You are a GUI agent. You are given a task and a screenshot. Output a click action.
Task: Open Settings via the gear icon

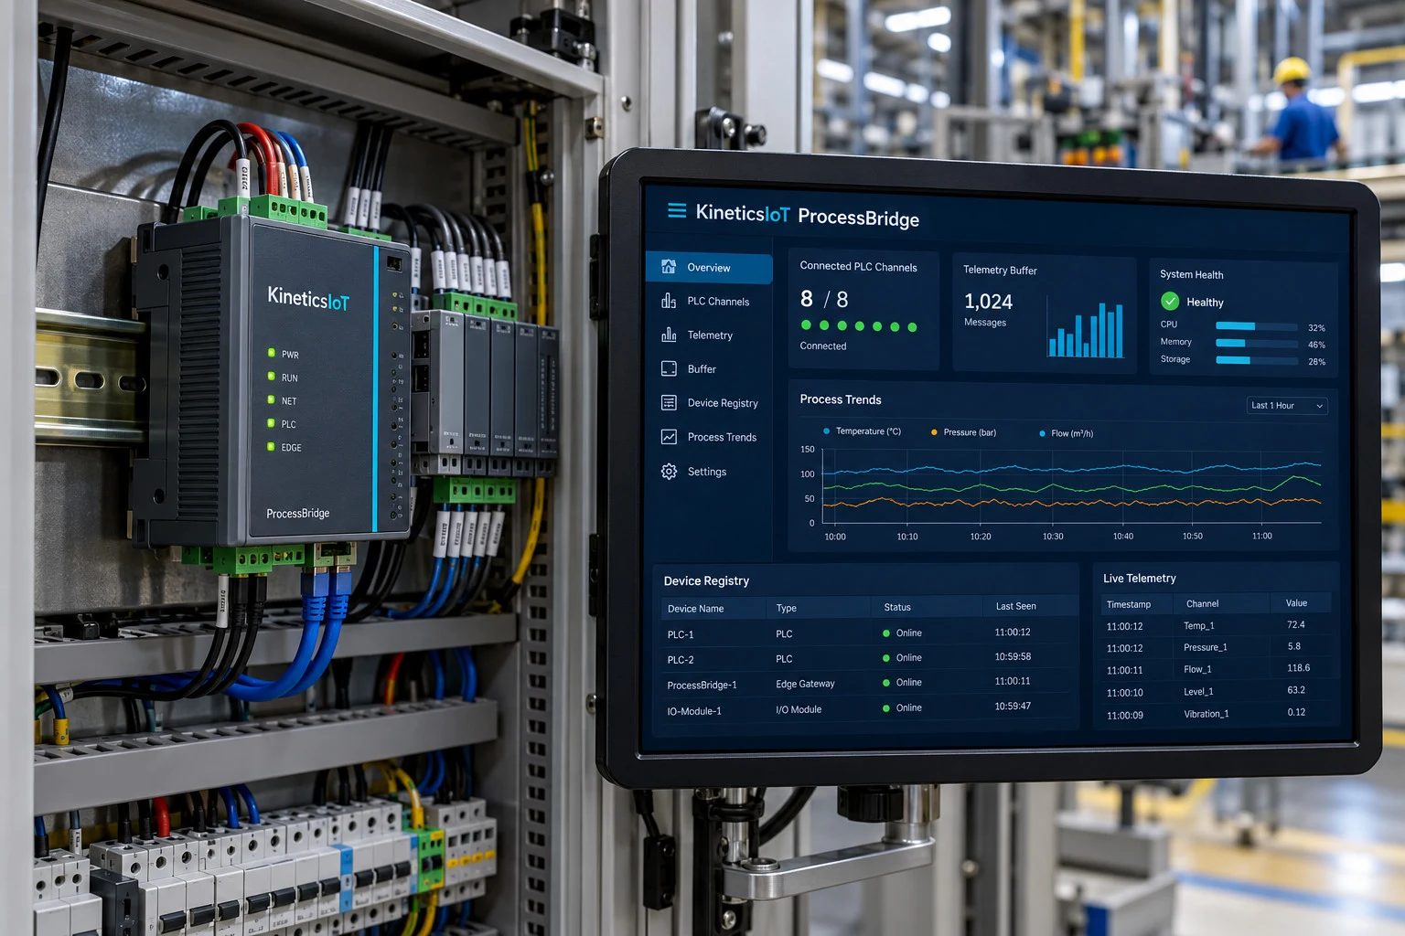click(x=669, y=472)
